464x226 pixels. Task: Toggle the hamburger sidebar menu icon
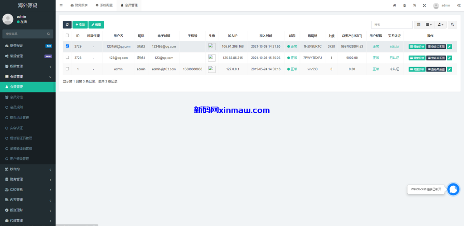[x=61, y=5]
